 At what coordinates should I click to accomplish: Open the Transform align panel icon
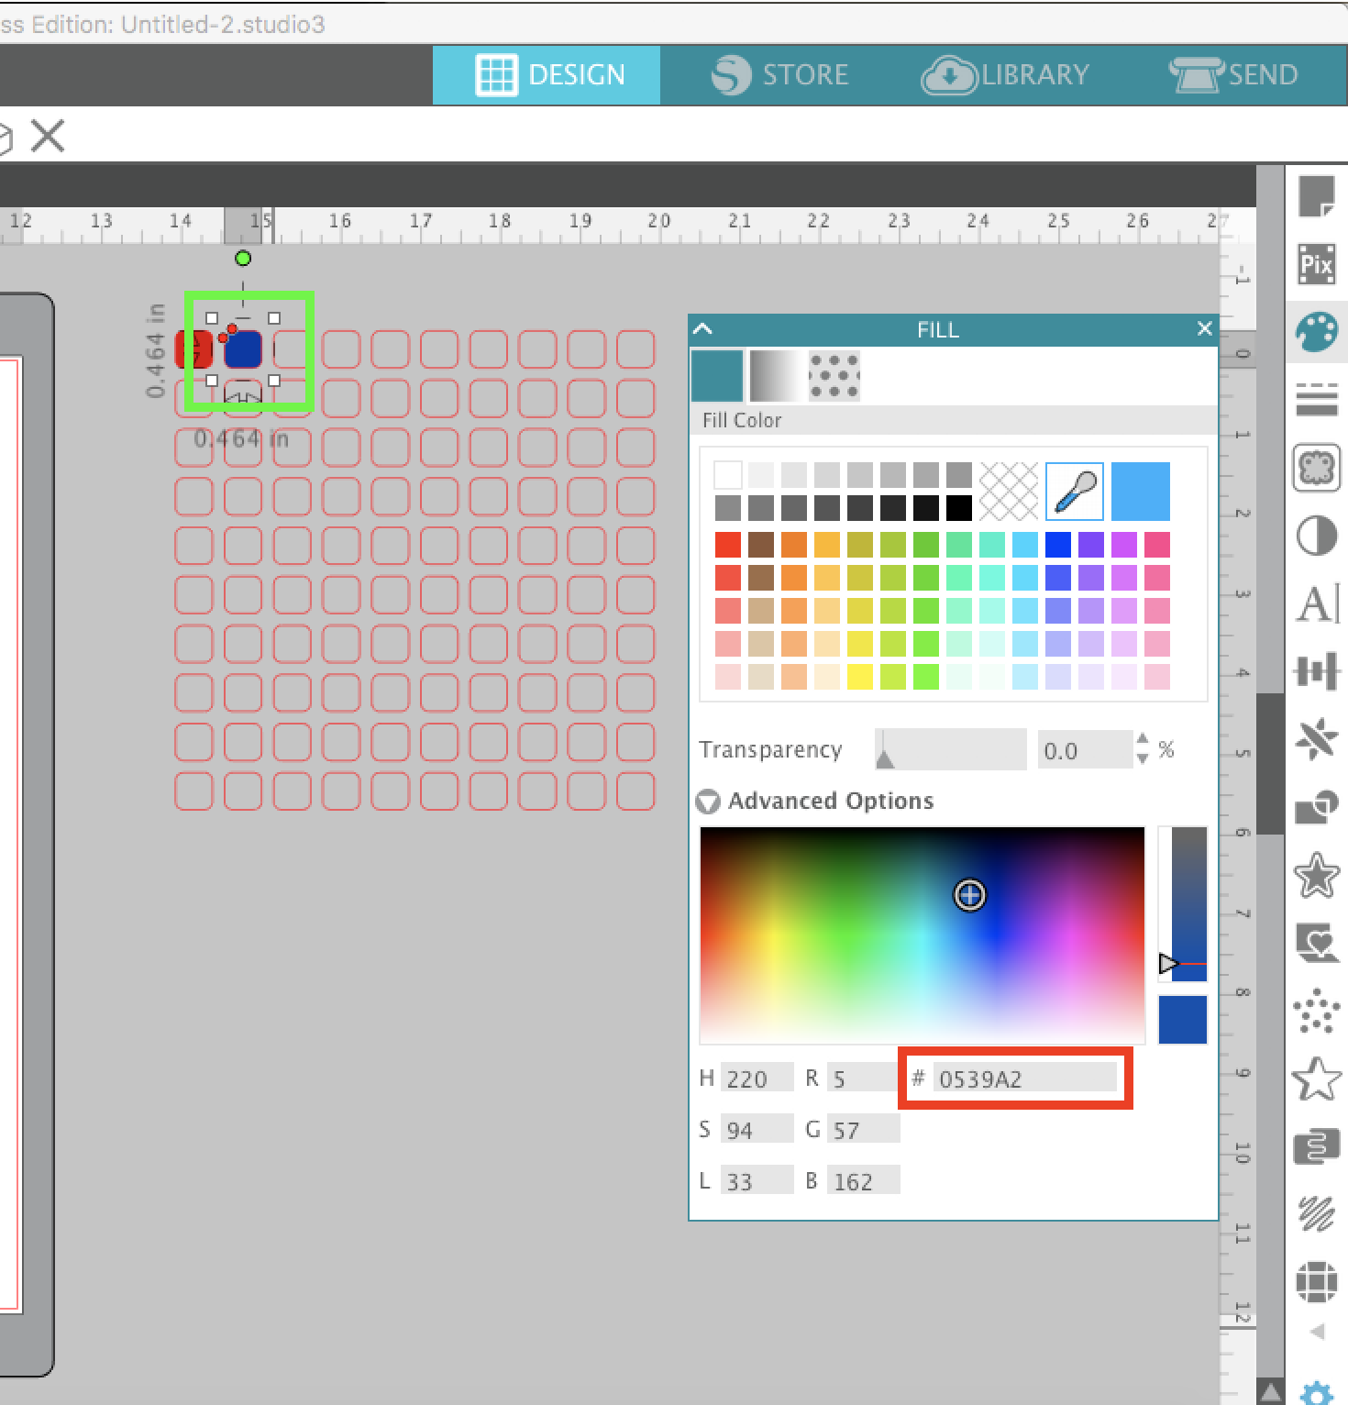point(1316,671)
